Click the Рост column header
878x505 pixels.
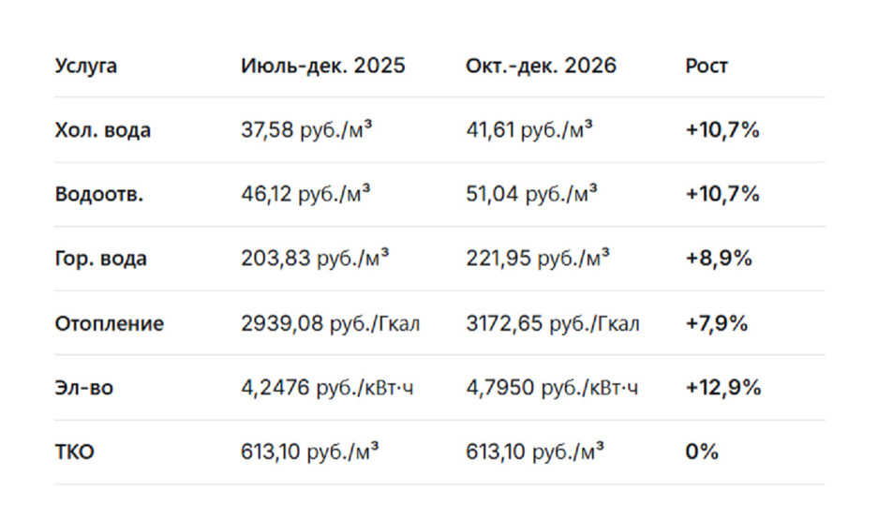707,67
